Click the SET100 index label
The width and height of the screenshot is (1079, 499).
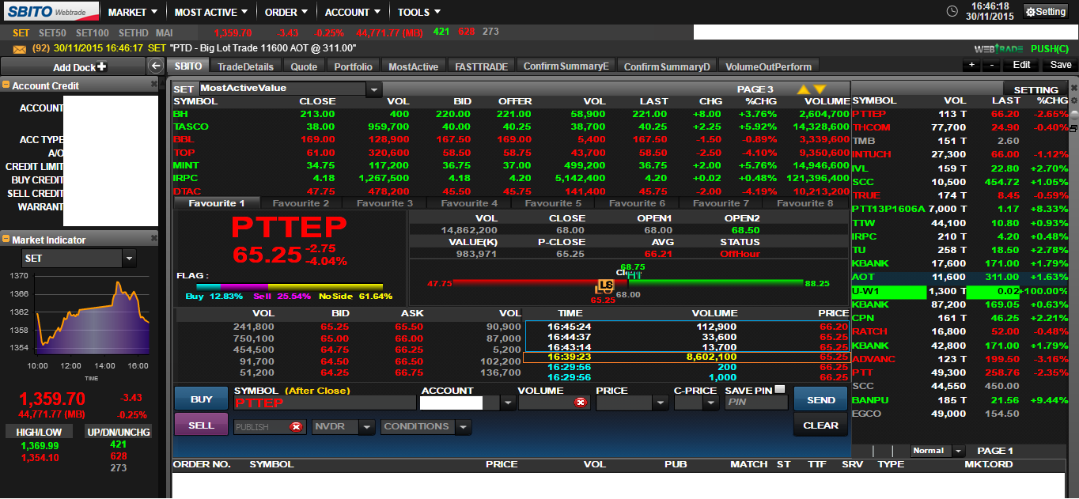point(92,32)
